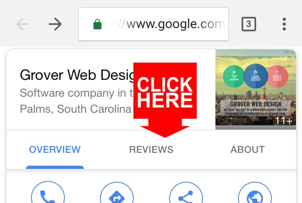302x203 pixels.
Task: Click the green padlock security icon
Action: (97, 24)
